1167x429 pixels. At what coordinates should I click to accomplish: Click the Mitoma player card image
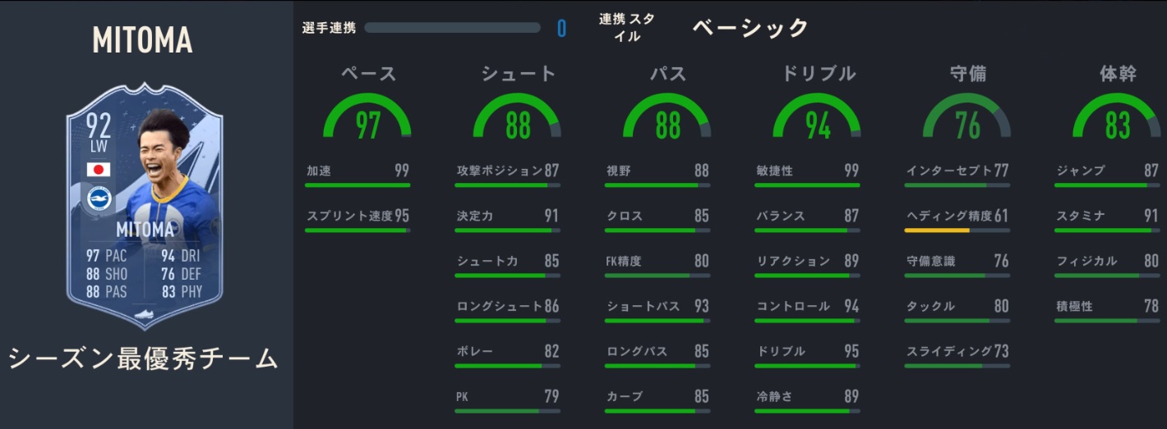pyautogui.click(x=145, y=205)
